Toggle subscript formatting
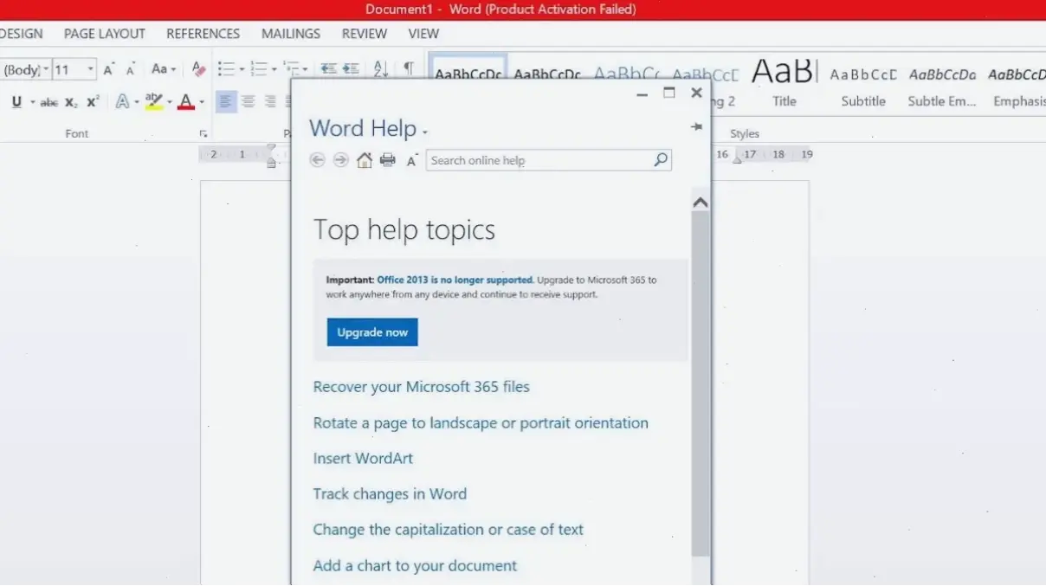Viewport: 1046px width, 586px height. (71, 102)
